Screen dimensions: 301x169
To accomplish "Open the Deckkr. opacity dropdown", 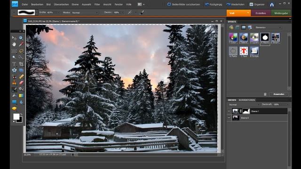I will (x=122, y=13).
